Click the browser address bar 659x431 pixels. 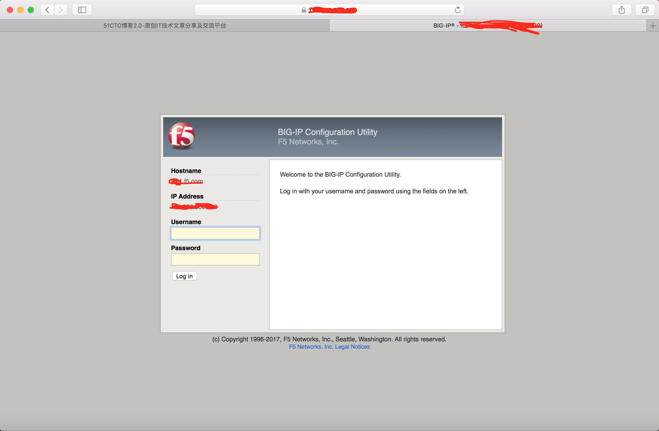329,10
